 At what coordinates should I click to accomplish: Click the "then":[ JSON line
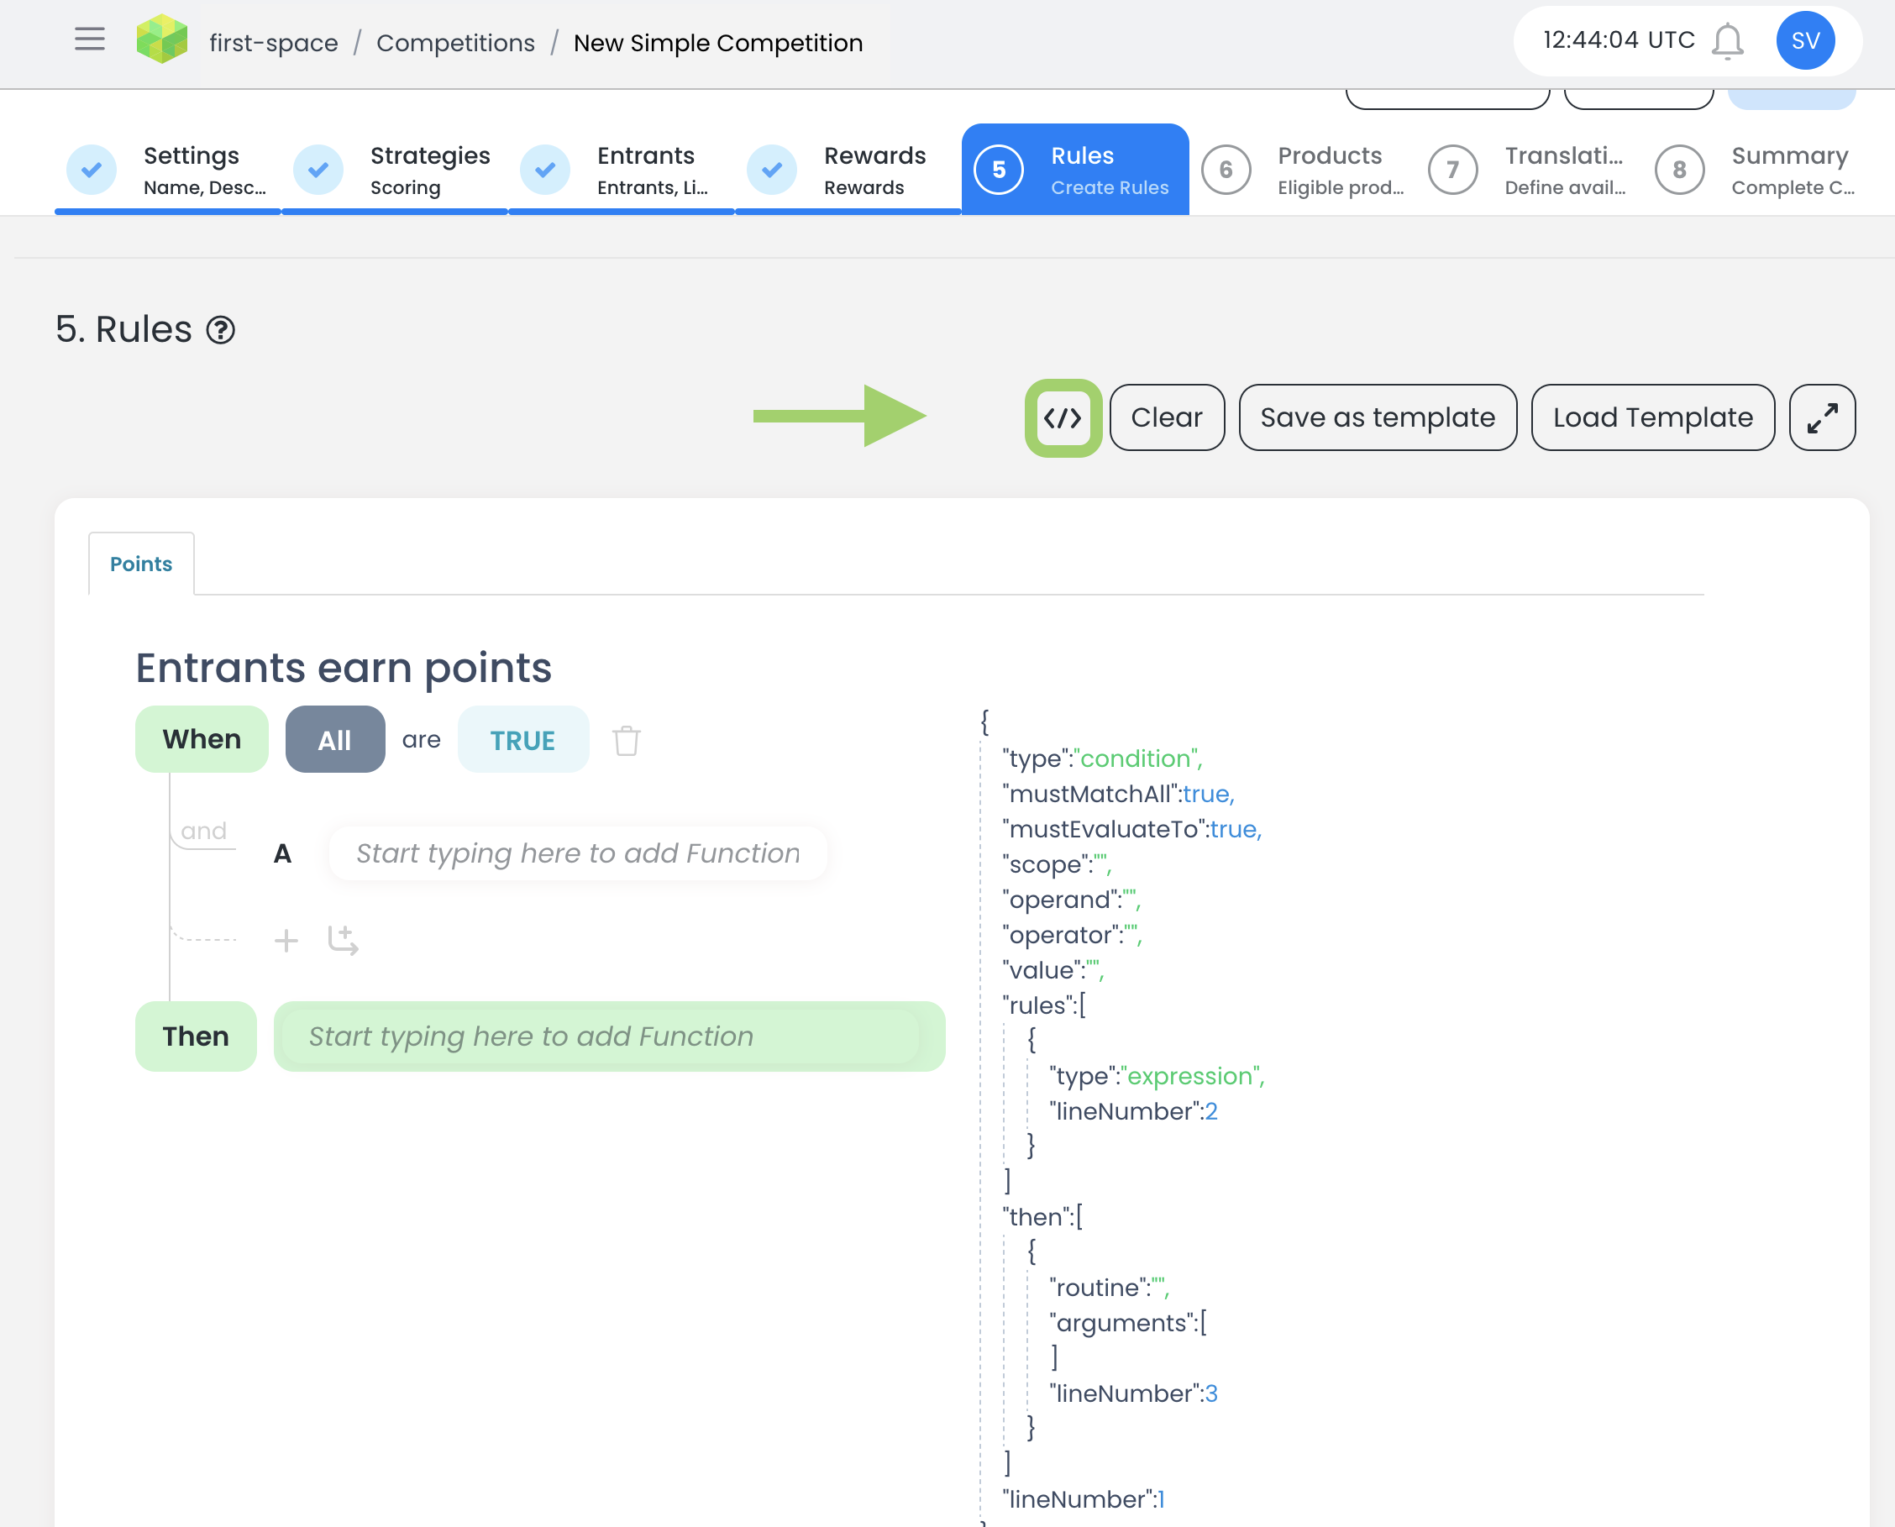(1042, 1217)
